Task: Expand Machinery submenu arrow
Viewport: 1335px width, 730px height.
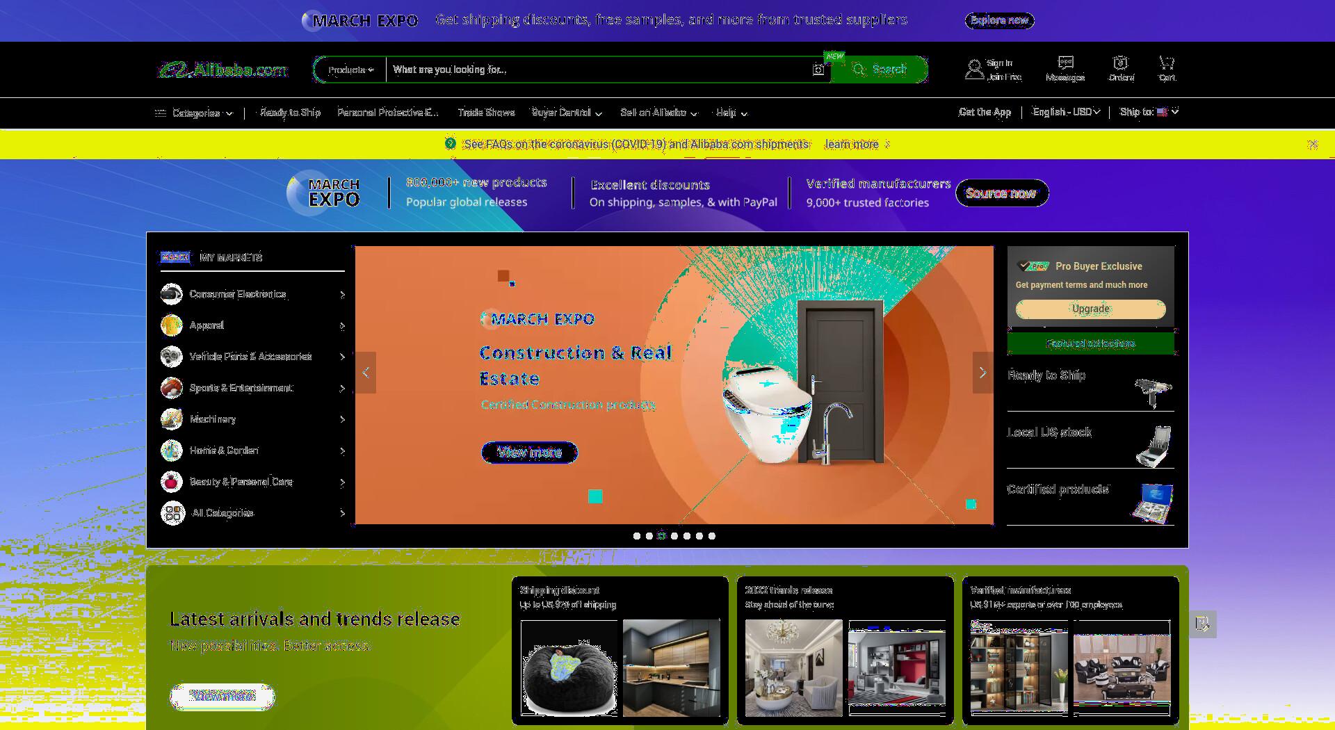Action: coord(342,419)
